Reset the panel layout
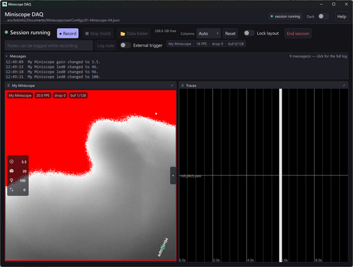The image size is (353, 267). (x=230, y=34)
